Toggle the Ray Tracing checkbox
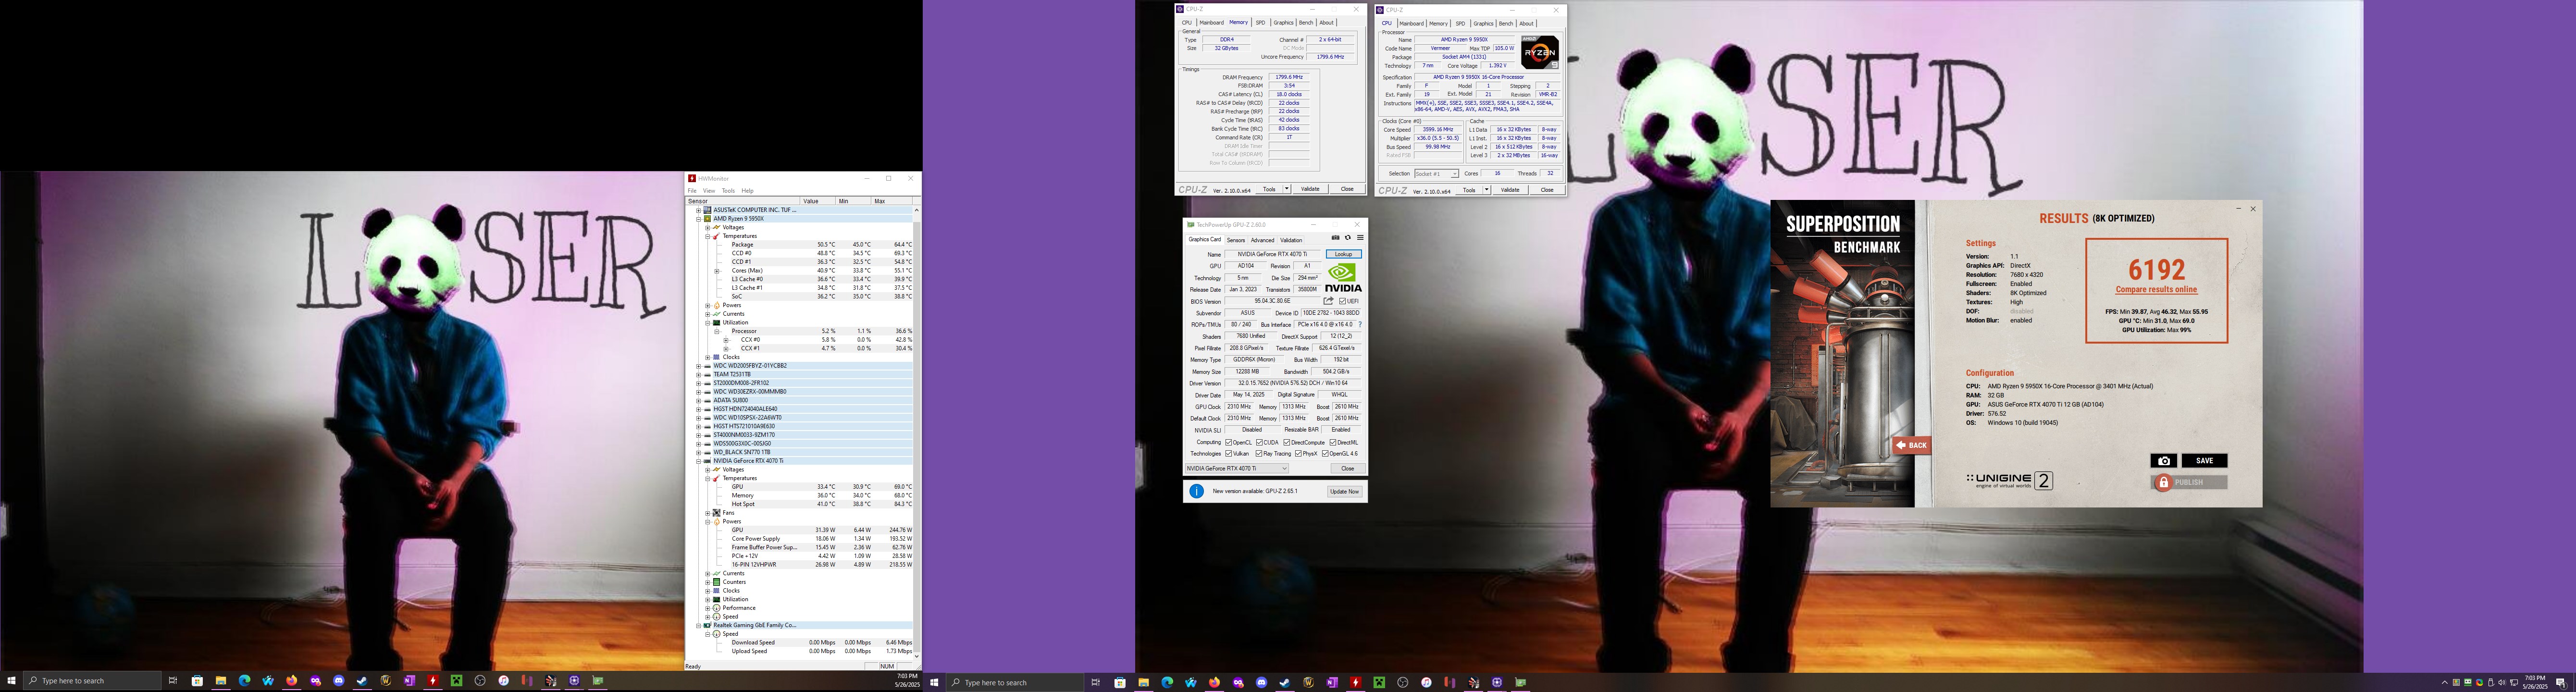 (x=1259, y=454)
